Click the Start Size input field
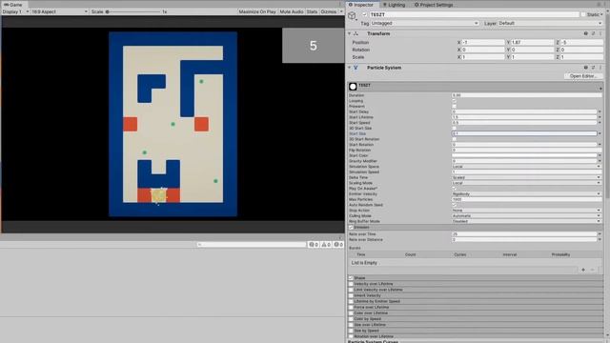Viewport: 610px width, 343px height. coord(524,133)
